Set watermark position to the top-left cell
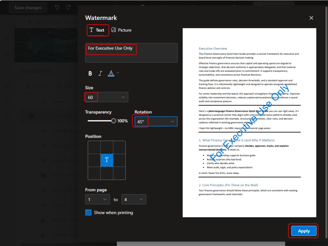The width and height of the screenshot is (328, 246). 94,148
